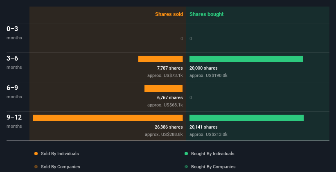Click the 0 bought value in 0–3 months
The width and height of the screenshot is (336, 172).
[191, 38]
